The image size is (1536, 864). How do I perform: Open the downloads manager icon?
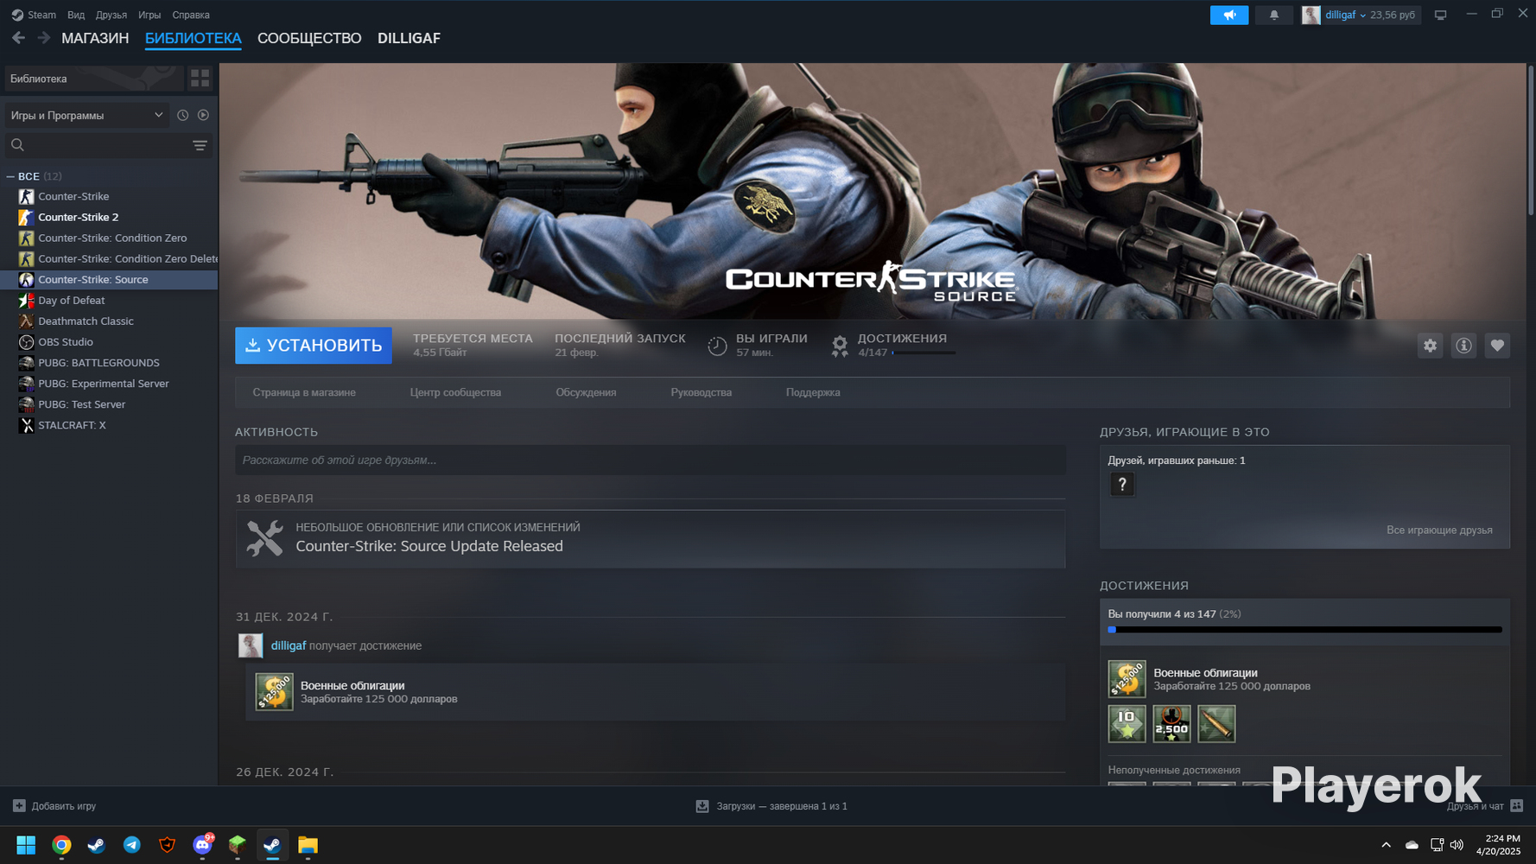click(x=702, y=806)
